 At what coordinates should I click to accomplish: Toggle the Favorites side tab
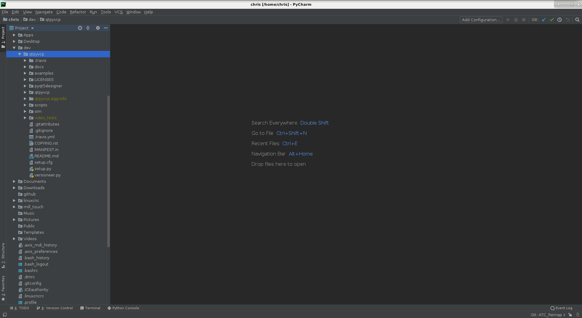pos(3,288)
